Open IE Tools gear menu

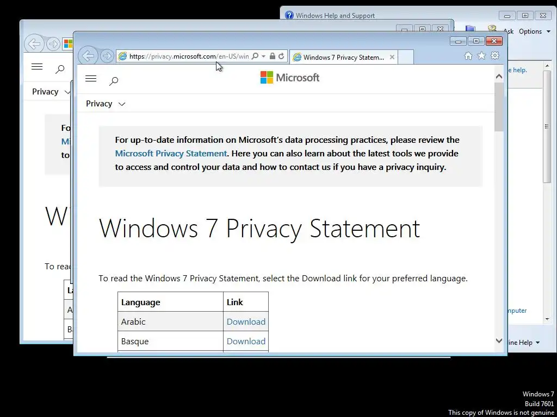point(495,56)
